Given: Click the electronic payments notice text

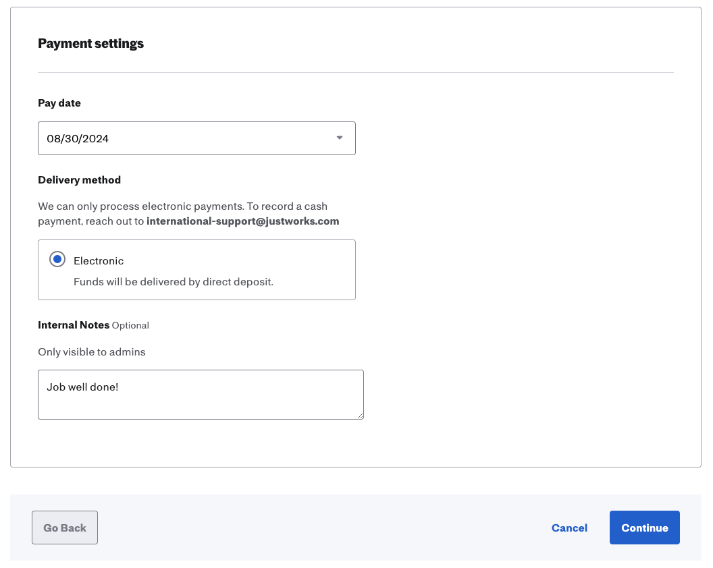Looking at the screenshot, I should [x=182, y=206].
